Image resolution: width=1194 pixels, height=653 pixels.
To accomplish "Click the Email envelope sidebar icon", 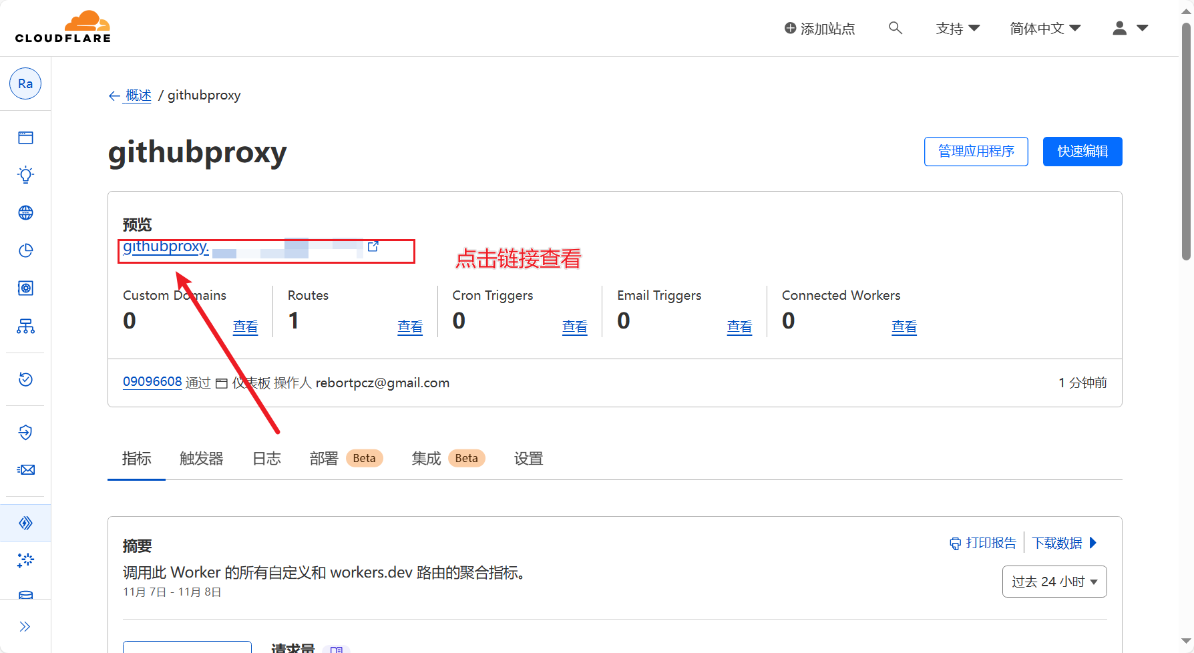I will point(25,470).
